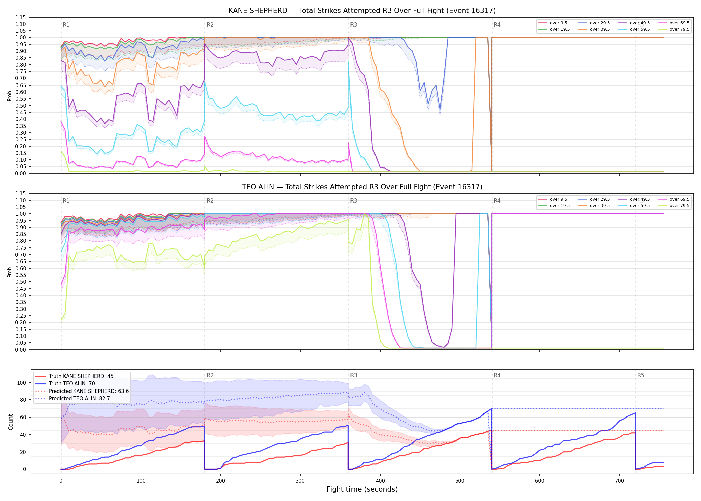This screenshot has height=501, width=701.
Task: Click the '200' x-axis tick label
Action: [220, 481]
